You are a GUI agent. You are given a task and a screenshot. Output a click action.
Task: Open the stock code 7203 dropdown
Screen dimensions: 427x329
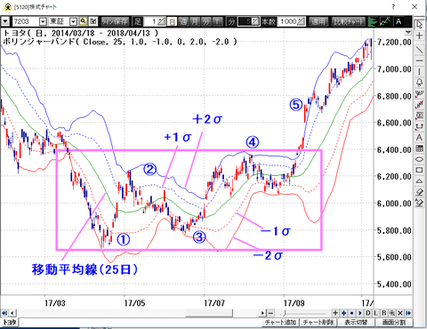[x=44, y=21]
